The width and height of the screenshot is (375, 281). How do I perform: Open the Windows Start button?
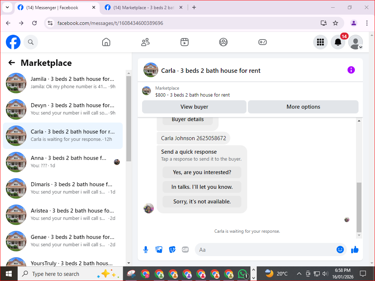(x=9, y=274)
